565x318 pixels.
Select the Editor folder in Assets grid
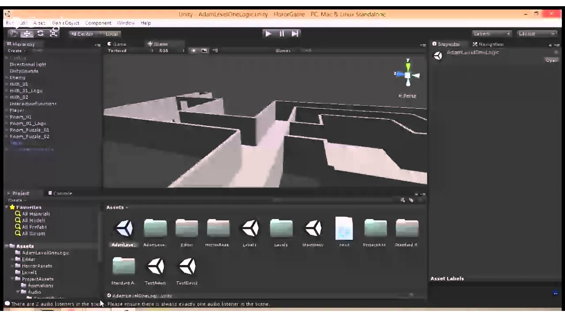pos(187,233)
